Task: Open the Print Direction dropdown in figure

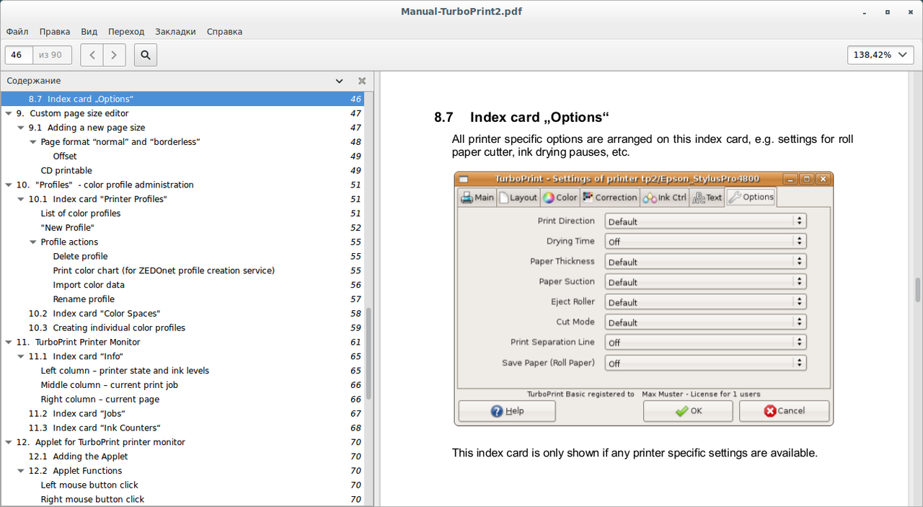Action: [x=705, y=221]
